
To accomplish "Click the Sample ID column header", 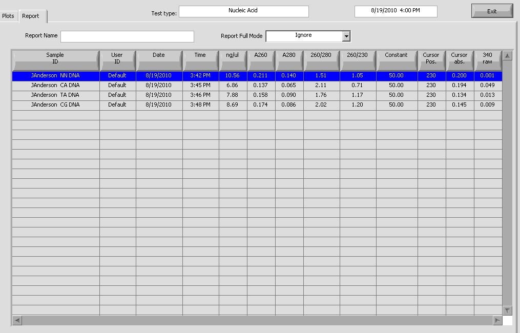I will tap(55, 59).
